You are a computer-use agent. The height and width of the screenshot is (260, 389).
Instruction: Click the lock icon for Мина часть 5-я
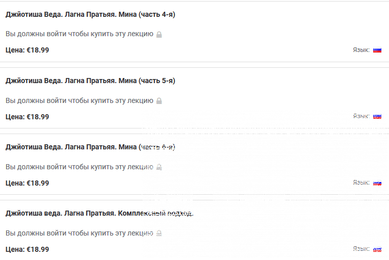click(x=159, y=101)
